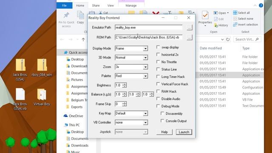This screenshot has width=272, height=153.
Task: Switch to the Home ribbon tab
Action: [80, 6]
